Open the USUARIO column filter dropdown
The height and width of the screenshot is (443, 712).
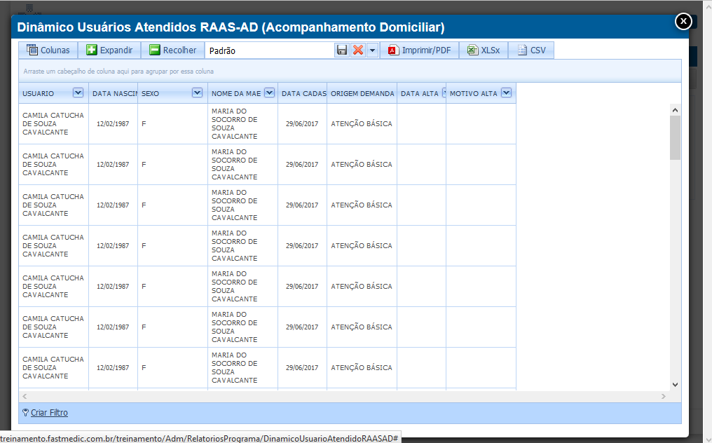(78, 93)
